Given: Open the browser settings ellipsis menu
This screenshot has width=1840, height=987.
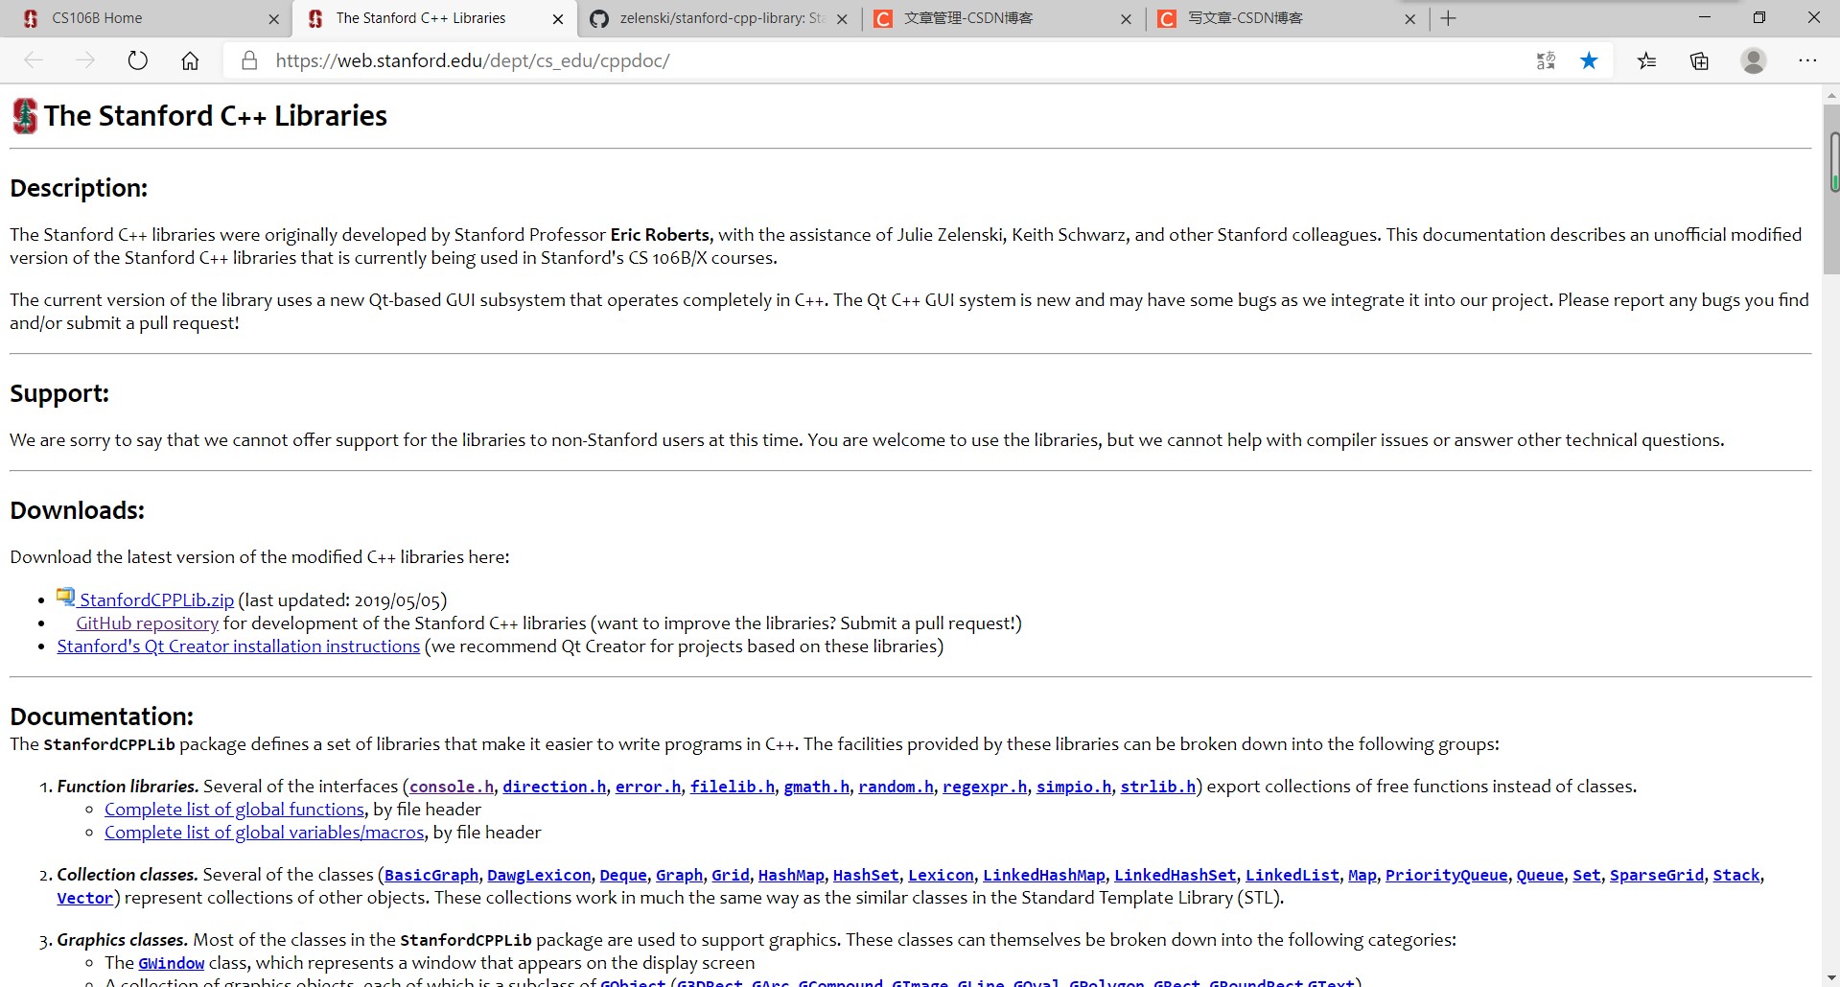Looking at the screenshot, I should click(x=1807, y=60).
